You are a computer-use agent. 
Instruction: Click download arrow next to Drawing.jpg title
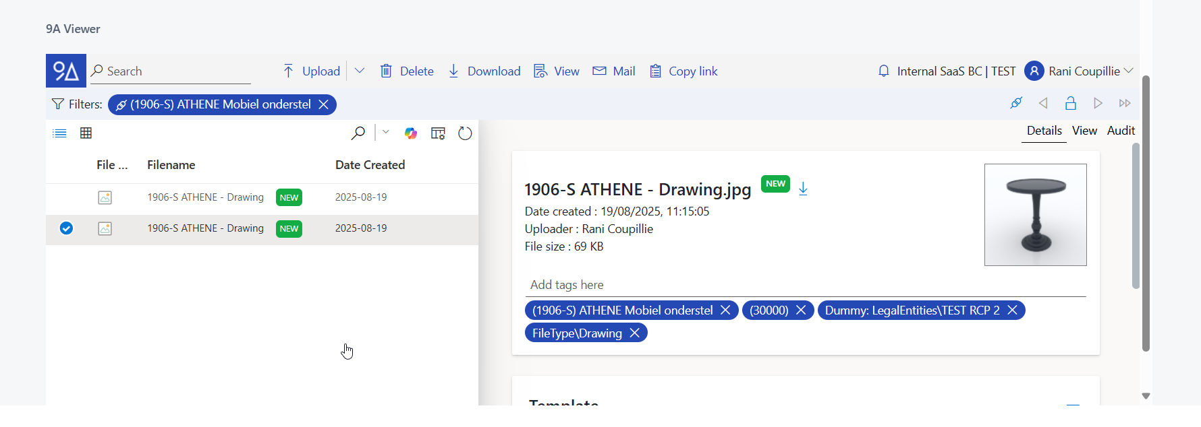[x=803, y=189]
